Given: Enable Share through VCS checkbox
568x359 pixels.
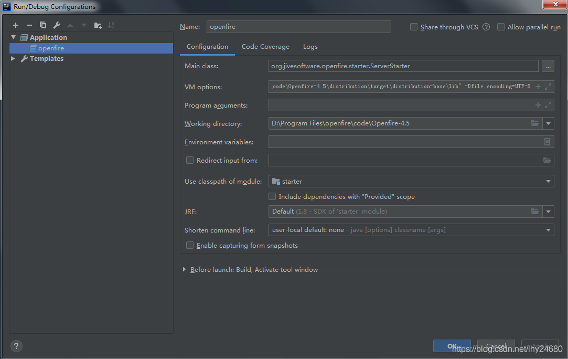Looking at the screenshot, I should [414, 27].
